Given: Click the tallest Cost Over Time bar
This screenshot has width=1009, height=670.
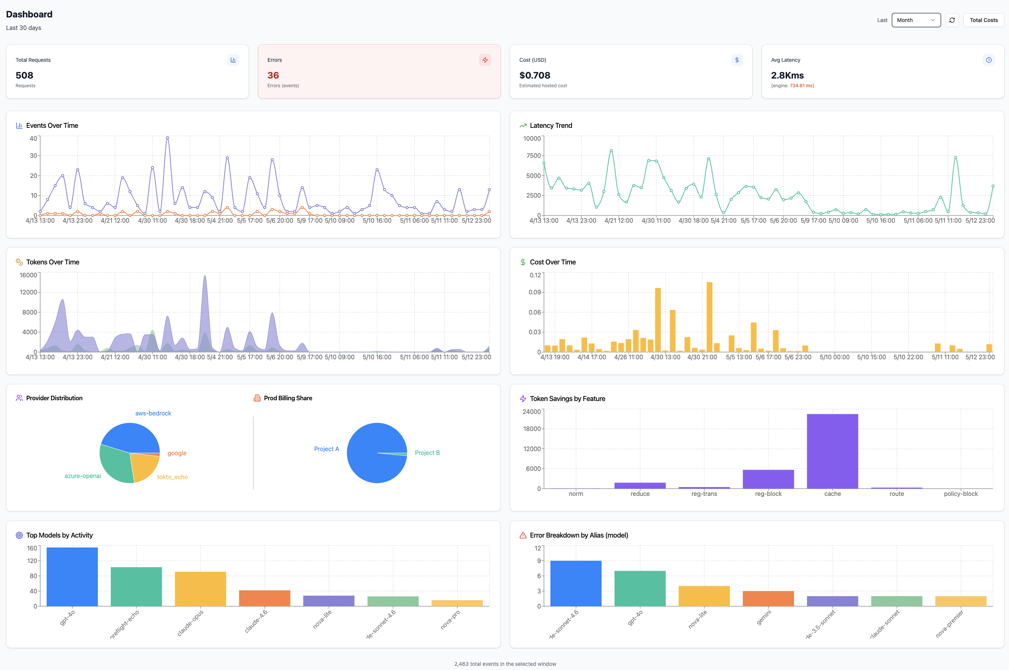Looking at the screenshot, I should coord(709,317).
